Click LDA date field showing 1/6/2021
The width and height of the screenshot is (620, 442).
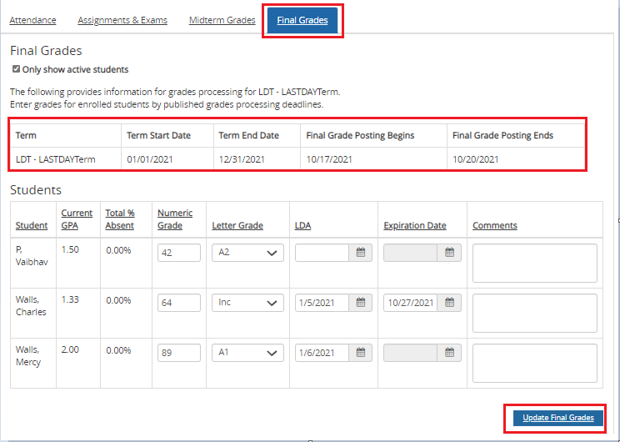point(322,353)
